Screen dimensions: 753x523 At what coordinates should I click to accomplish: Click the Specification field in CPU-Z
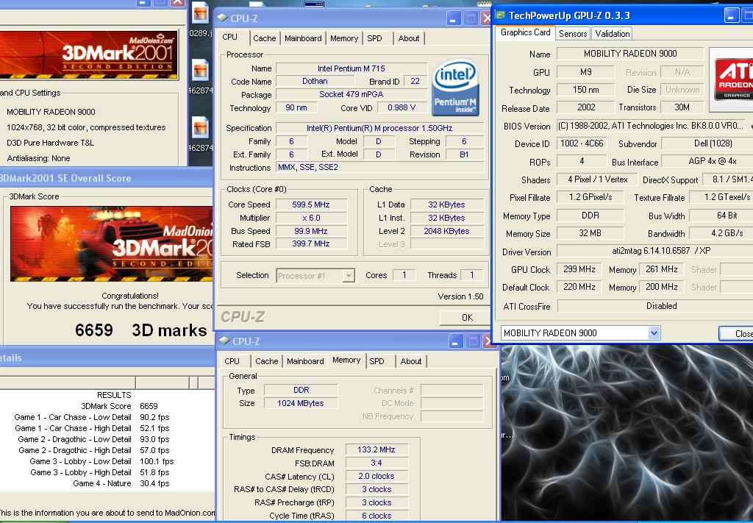point(380,128)
